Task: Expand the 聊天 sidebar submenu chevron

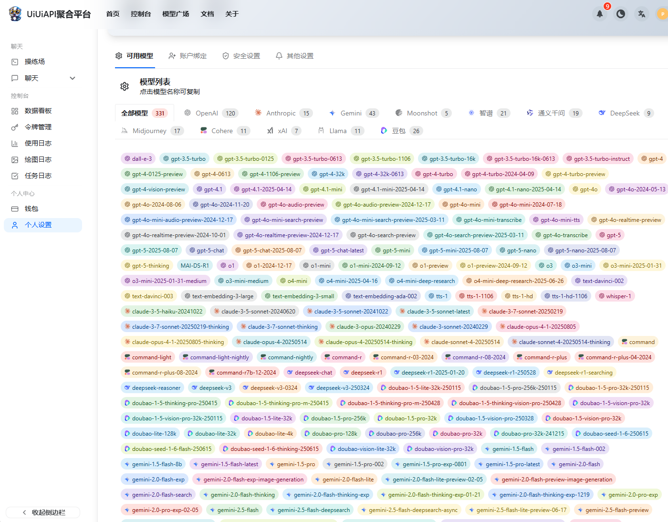Action: [73, 78]
